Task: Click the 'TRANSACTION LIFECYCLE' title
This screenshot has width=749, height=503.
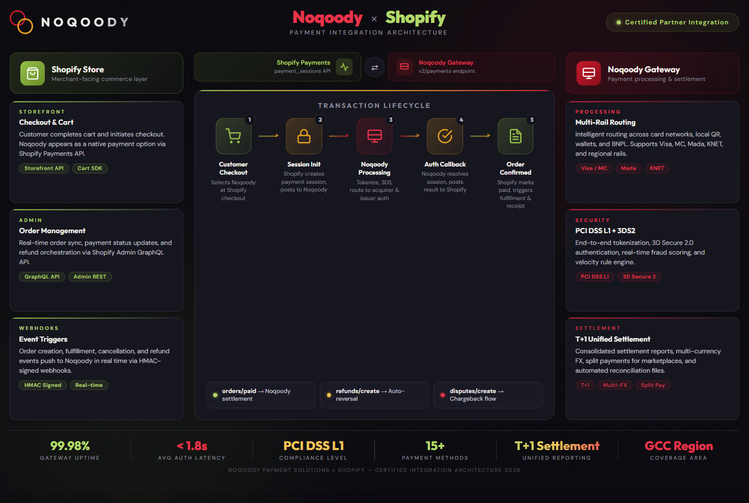Action: (x=375, y=106)
